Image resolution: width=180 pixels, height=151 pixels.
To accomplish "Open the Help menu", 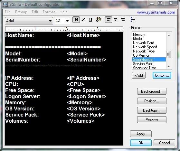I will click(x=63, y=12).
